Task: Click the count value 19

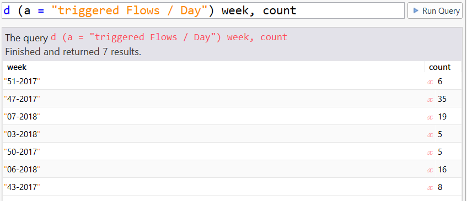Action: point(442,117)
